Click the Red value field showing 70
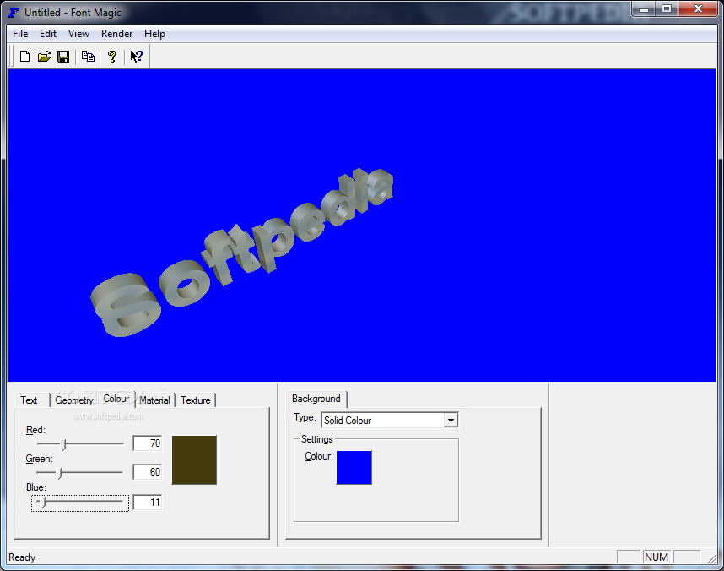Screen dimensions: 724x571 click(x=148, y=443)
